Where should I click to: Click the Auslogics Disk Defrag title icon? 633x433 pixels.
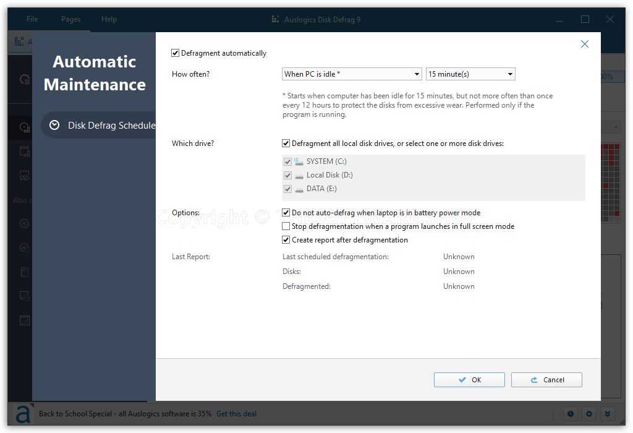coord(275,19)
